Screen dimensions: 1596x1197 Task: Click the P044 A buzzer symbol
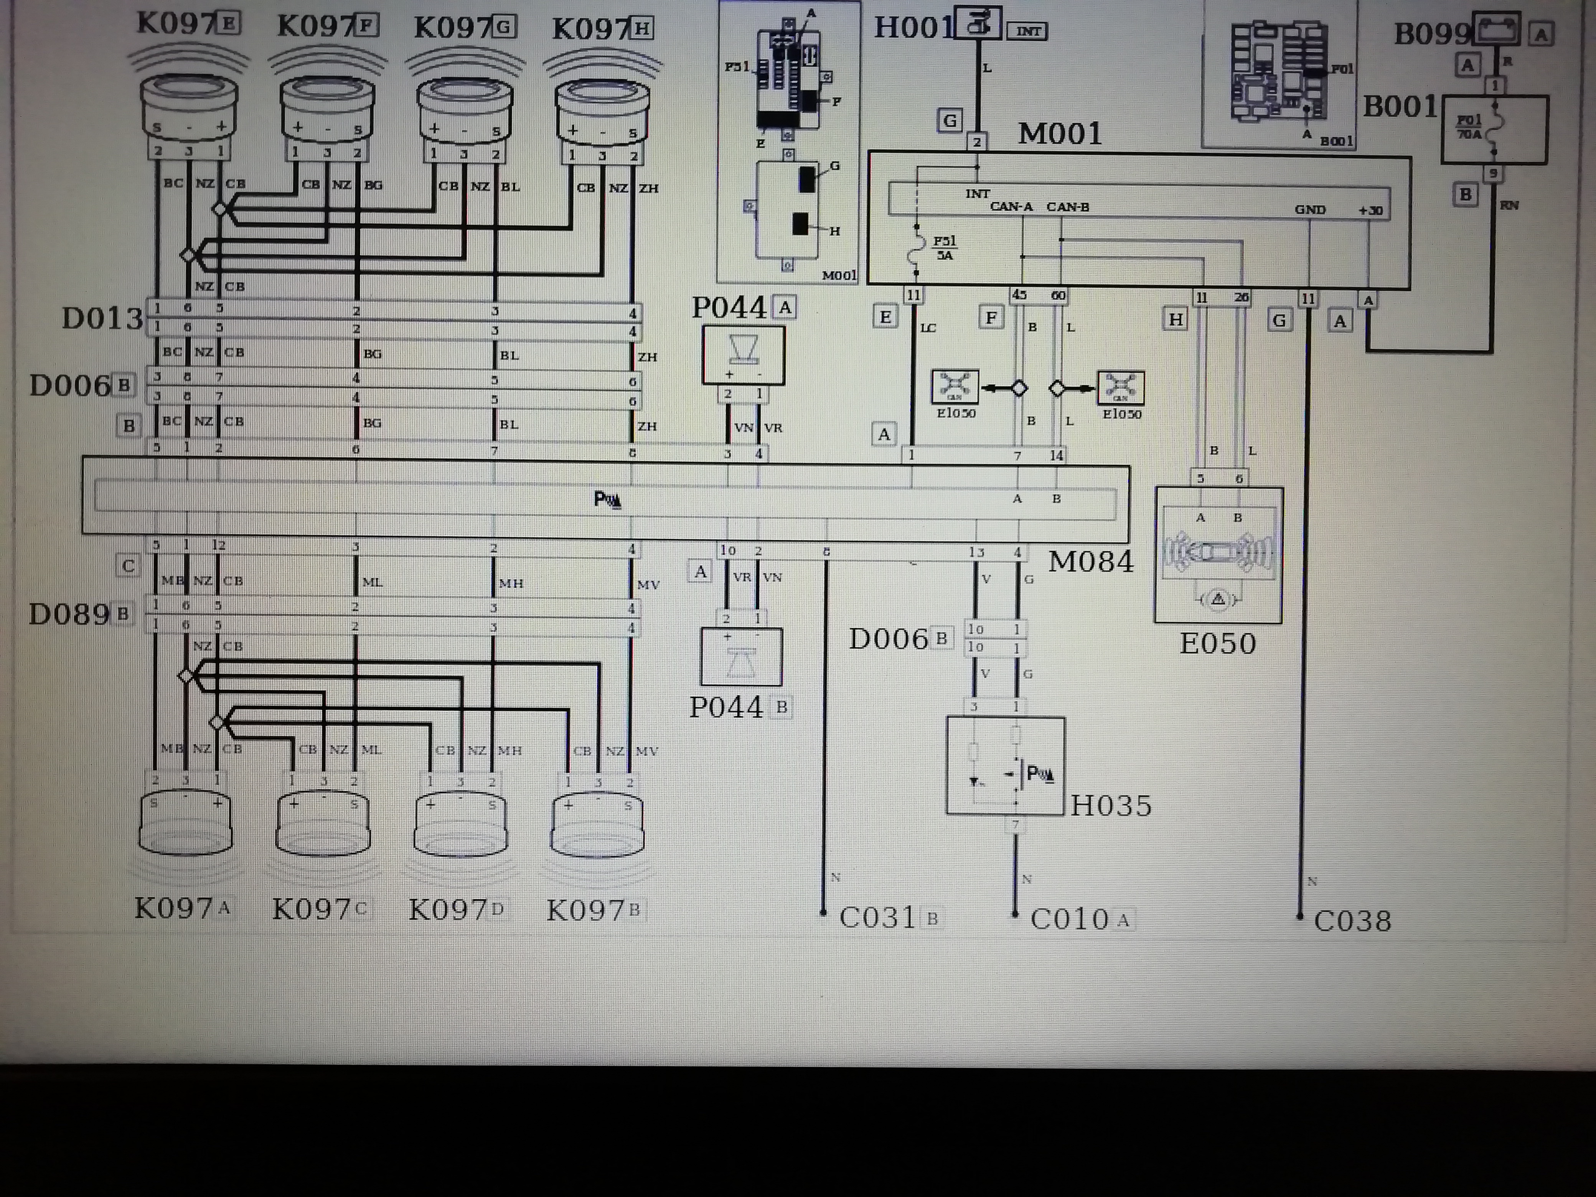pyautogui.click(x=743, y=355)
